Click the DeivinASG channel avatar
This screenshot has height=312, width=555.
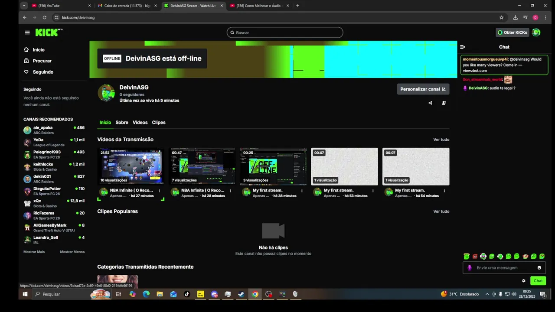pyautogui.click(x=106, y=93)
